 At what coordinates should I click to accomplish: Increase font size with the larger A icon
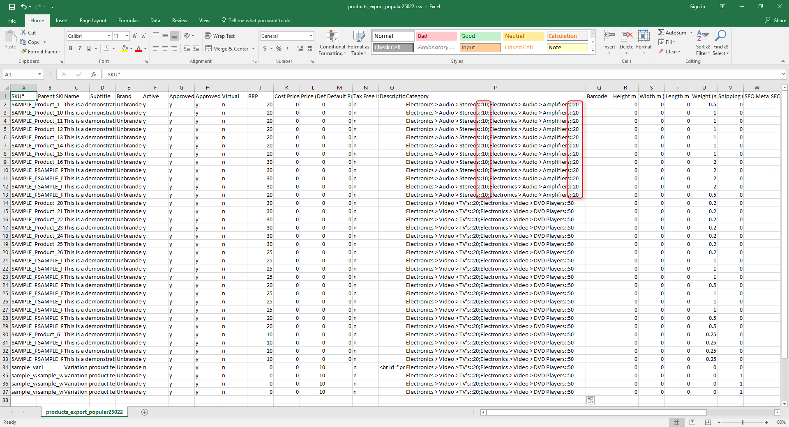click(x=135, y=36)
